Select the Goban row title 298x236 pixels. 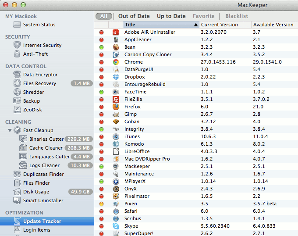[x=132, y=122]
